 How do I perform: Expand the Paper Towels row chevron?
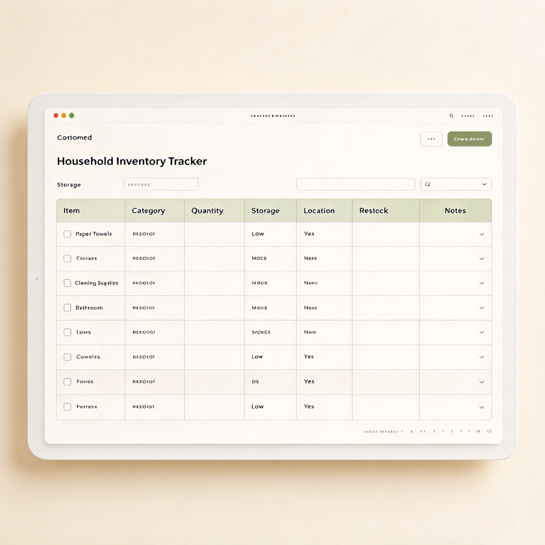pyautogui.click(x=482, y=234)
